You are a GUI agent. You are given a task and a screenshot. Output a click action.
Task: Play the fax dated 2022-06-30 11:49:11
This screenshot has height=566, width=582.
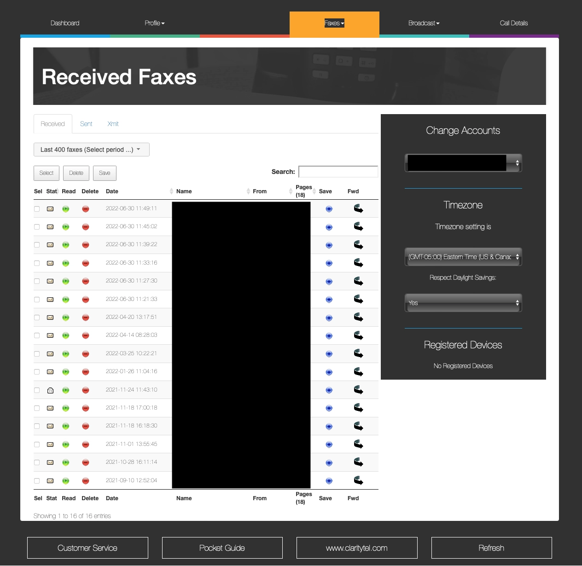tap(66, 209)
